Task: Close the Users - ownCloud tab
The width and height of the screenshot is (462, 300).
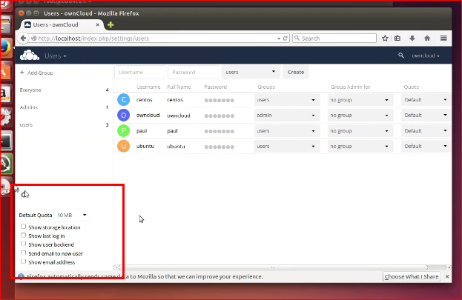Action: [x=98, y=25]
